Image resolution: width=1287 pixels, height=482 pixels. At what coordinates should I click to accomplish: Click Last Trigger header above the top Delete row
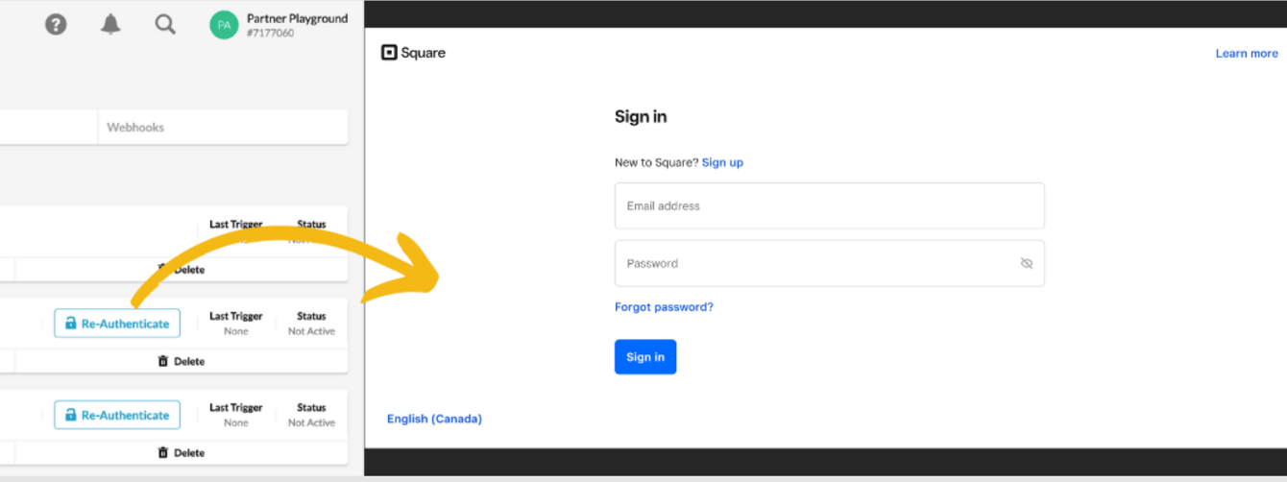pos(236,225)
